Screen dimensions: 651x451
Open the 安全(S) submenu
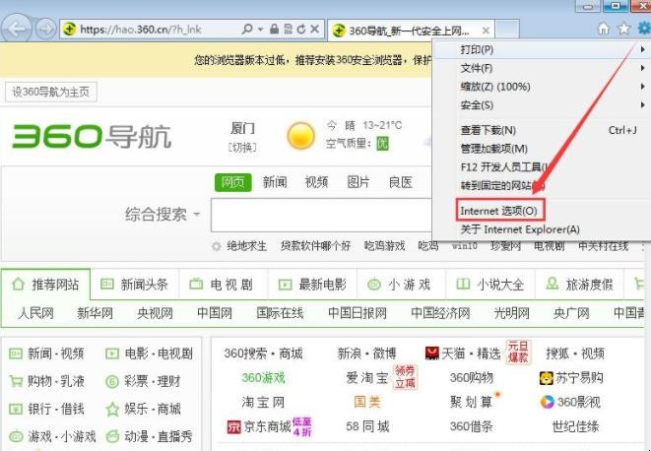[542, 104]
